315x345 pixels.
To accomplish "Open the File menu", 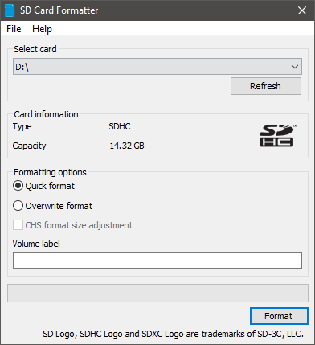I will 14,29.
